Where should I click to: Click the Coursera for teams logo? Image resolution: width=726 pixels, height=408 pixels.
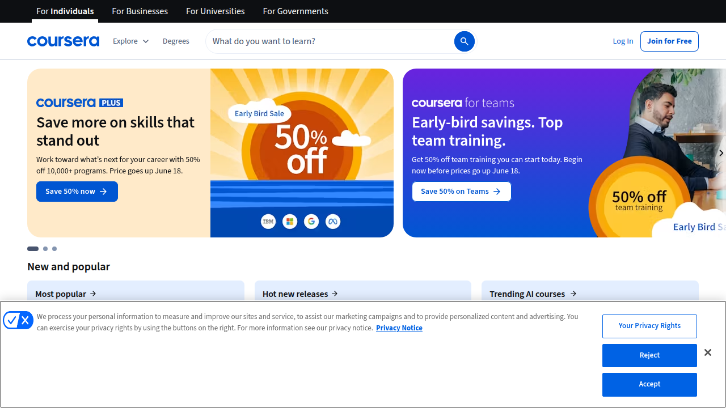point(463,103)
